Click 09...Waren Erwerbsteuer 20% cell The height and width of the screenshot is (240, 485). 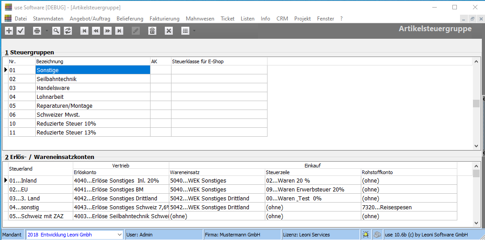click(313, 189)
